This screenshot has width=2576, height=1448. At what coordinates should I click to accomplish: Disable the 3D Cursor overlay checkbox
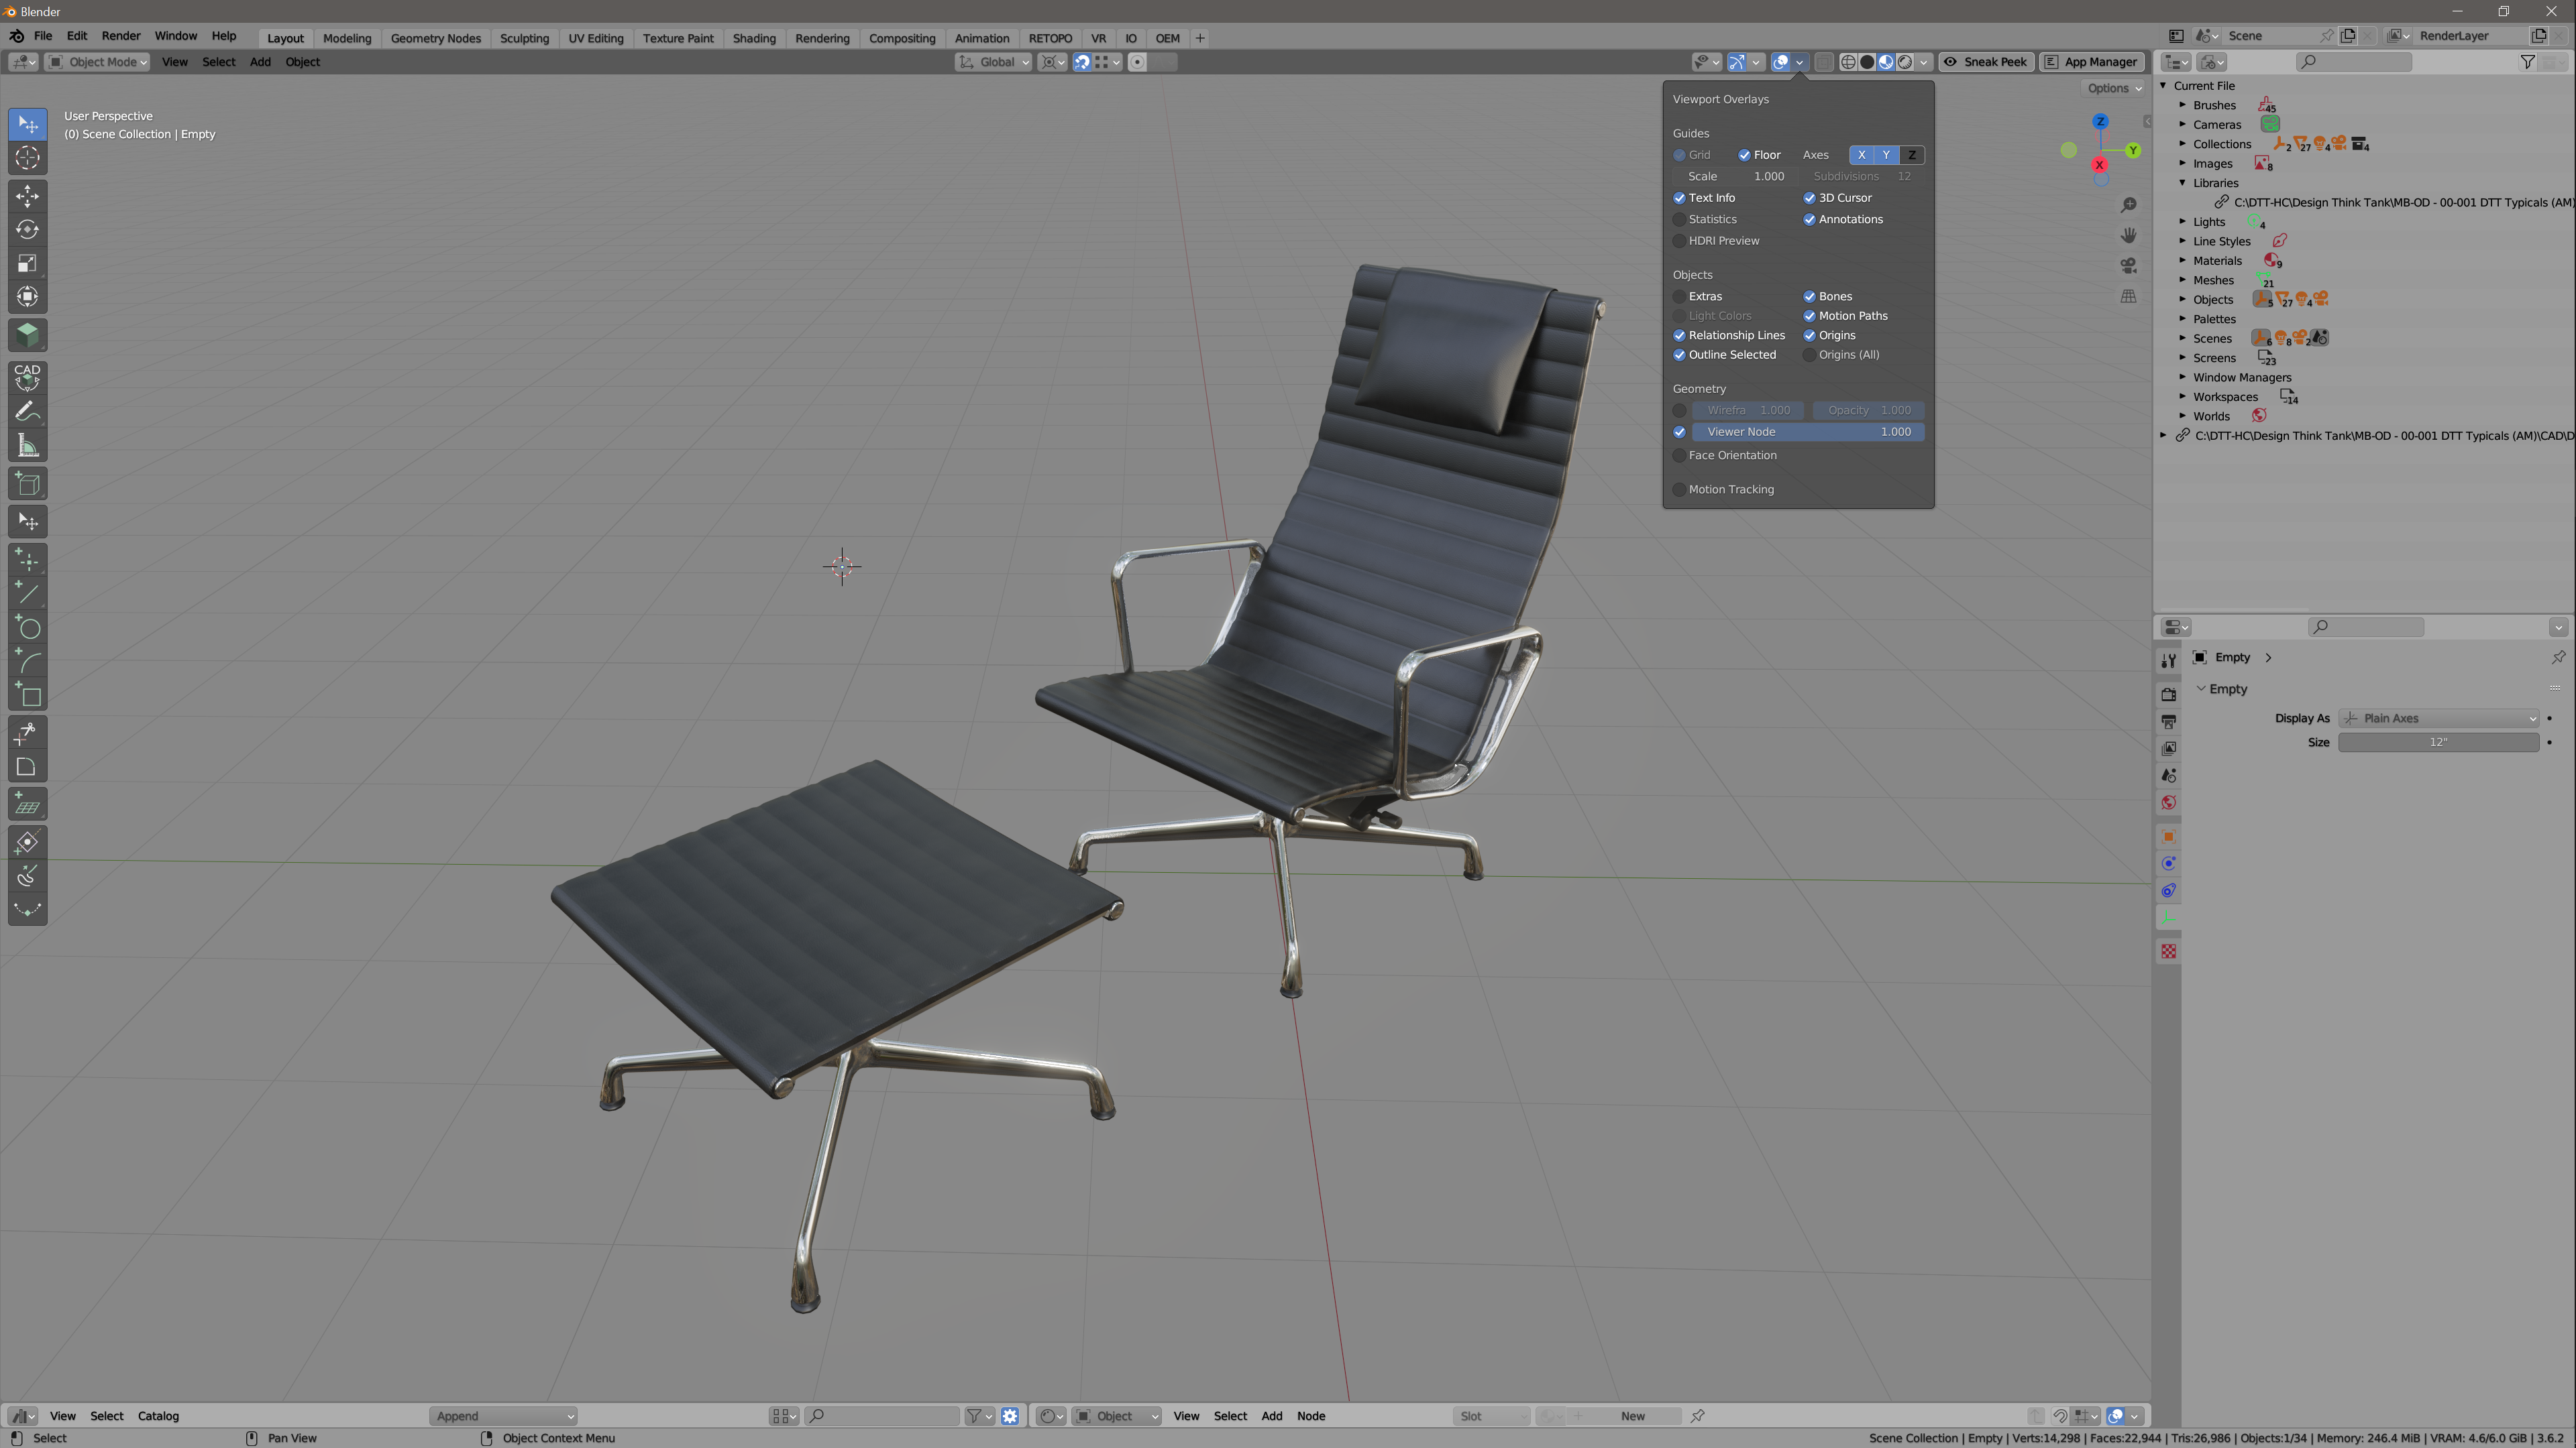[x=1809, y=198]
